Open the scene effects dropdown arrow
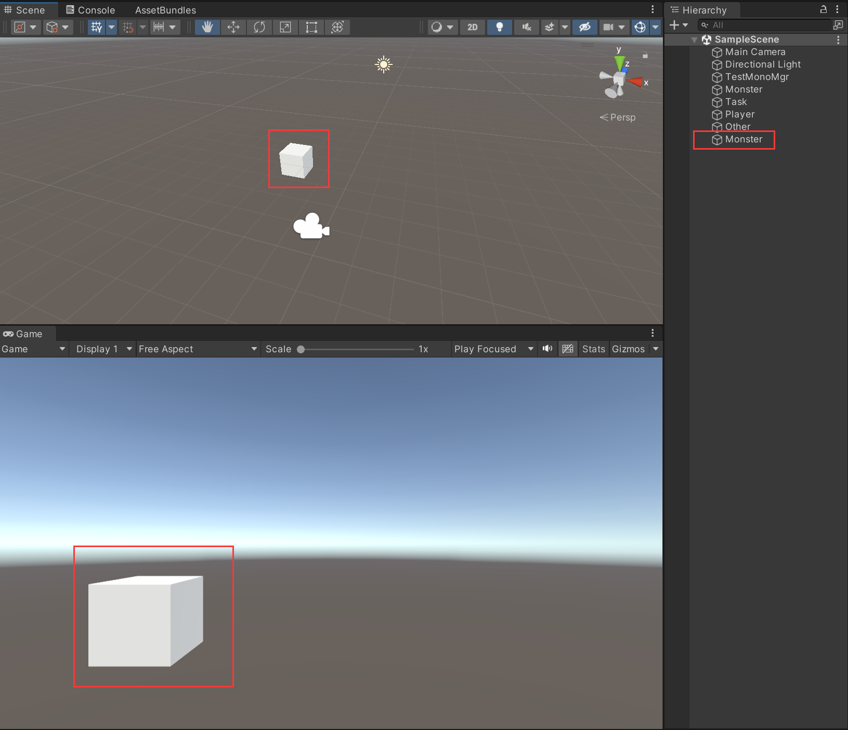The width and height of the screenshot is (848, 730). 565,27
